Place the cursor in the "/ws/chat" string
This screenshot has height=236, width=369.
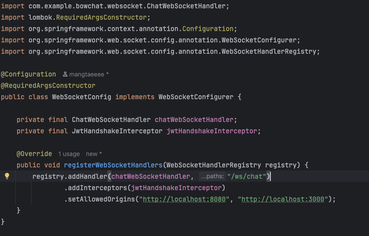point(247,177)
